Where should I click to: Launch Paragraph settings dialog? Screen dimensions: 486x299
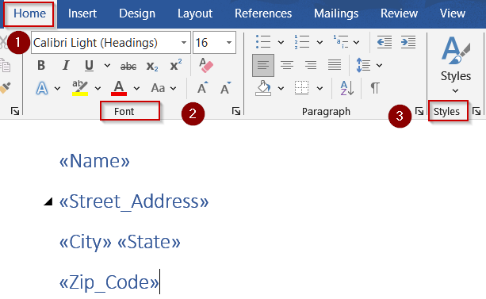(x=419, y=111)
